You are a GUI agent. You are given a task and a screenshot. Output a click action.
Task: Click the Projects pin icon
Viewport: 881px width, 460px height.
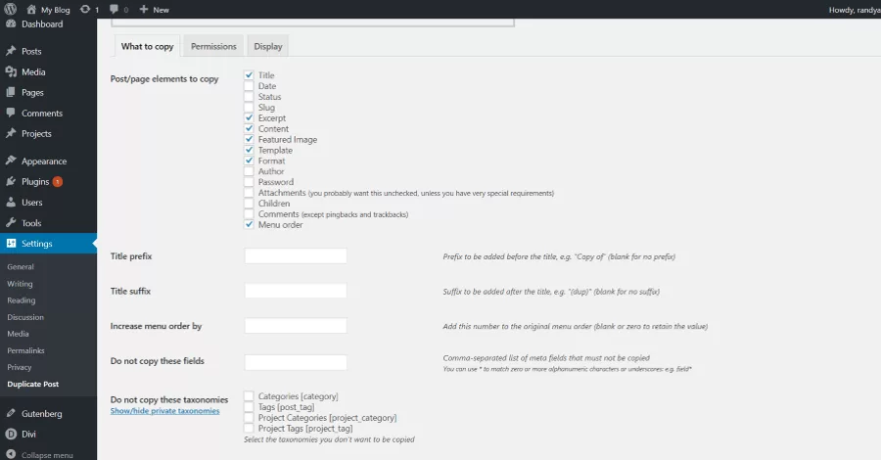click(x=11, y=134)
